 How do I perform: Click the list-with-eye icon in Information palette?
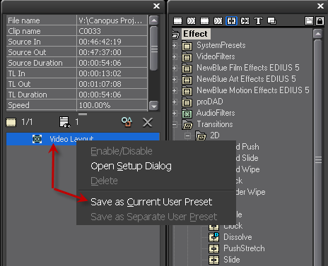(x=64, y=122)
